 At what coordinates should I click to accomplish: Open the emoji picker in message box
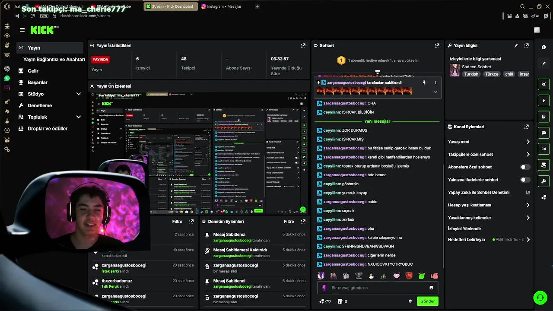coord(431,288)
